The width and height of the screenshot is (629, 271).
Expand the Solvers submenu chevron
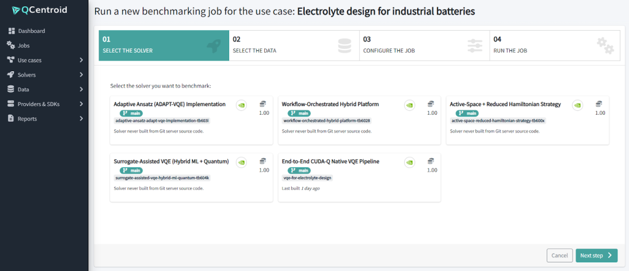(x=81, y=75)
